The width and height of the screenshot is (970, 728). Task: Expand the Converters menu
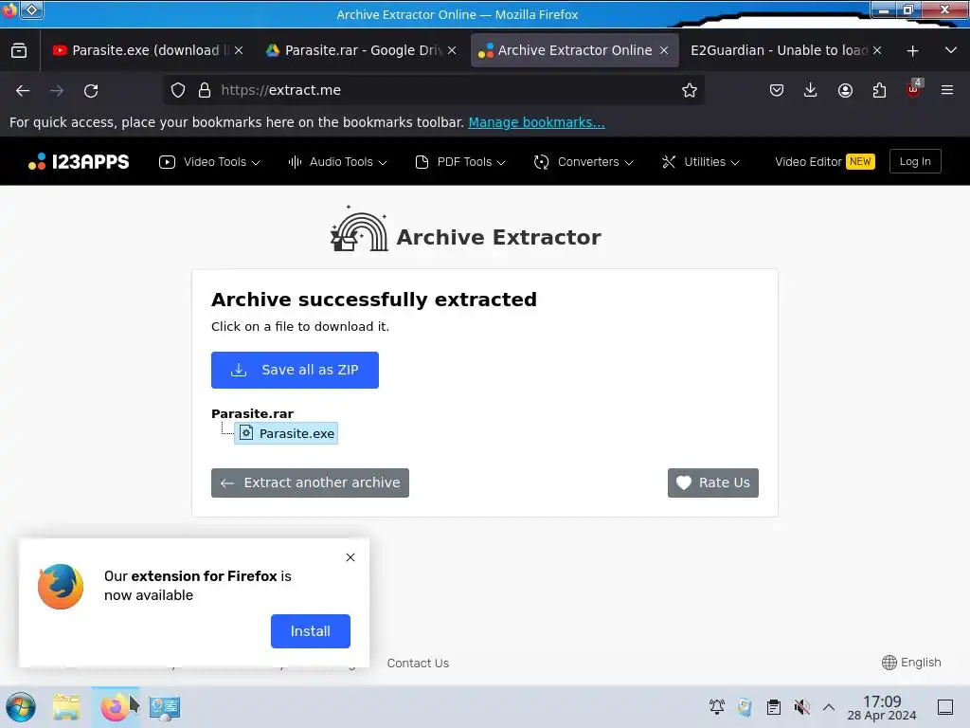click(584, 161)
